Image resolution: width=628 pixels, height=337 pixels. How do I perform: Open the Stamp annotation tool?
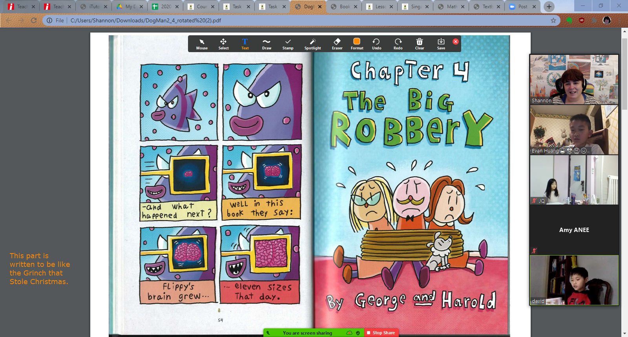(288, 44)
